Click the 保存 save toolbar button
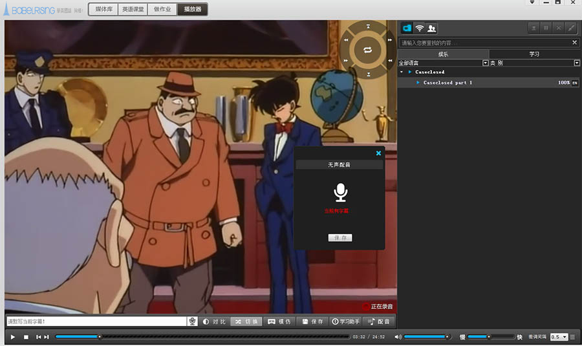 312,321
